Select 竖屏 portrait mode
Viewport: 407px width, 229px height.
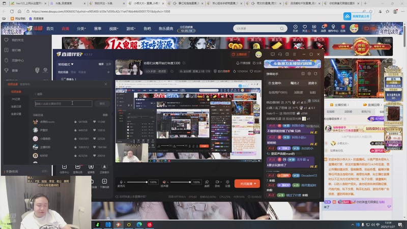[108, 64]
